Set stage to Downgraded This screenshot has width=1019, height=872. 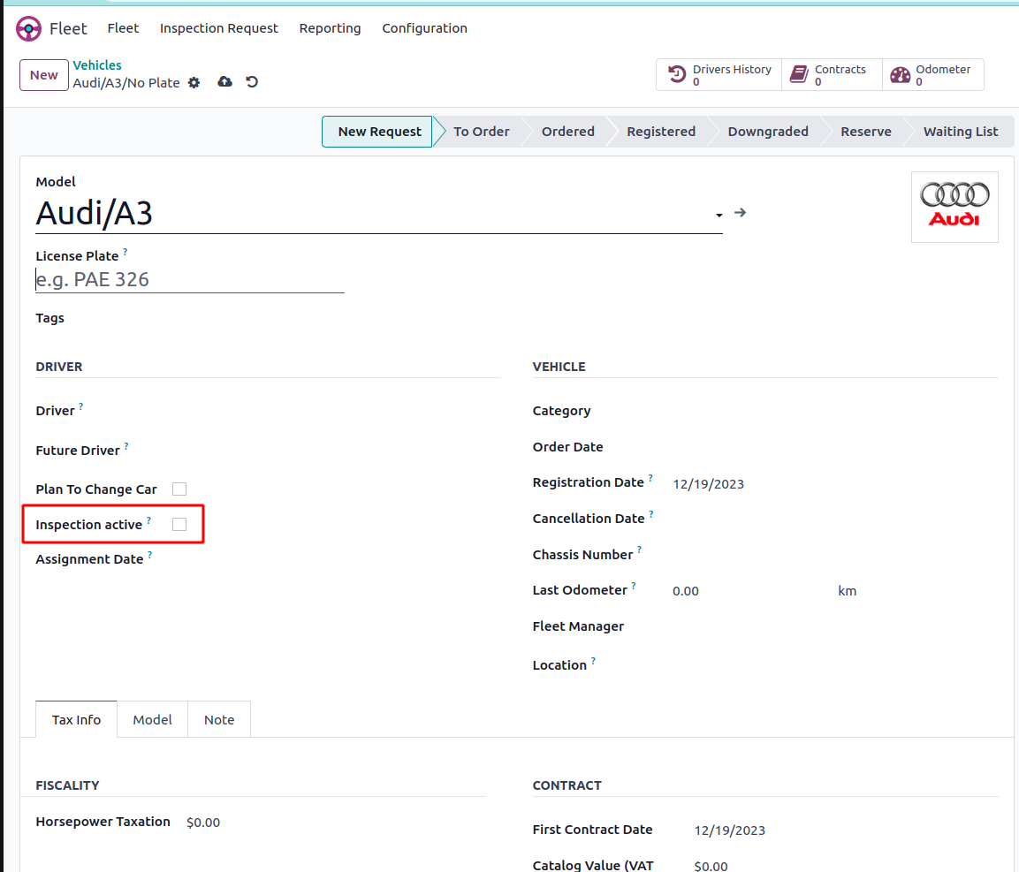click(x=767, y=132)
